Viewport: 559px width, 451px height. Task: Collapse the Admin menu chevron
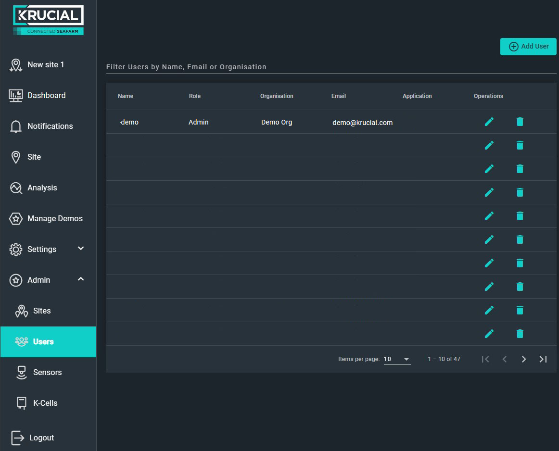pyautogui.click(x=81, y=279)
